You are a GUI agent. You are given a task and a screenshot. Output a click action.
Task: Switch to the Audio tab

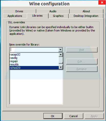coord(53,11)
